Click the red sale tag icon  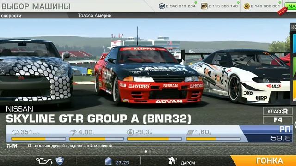283,11
